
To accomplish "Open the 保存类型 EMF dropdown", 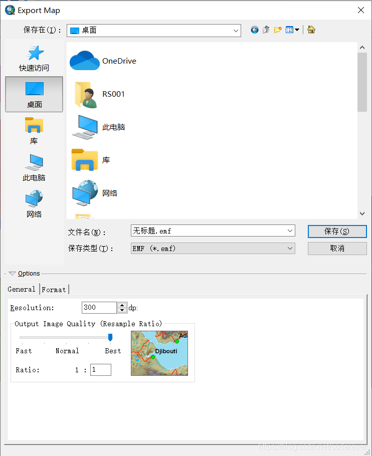I will (213, 249).
